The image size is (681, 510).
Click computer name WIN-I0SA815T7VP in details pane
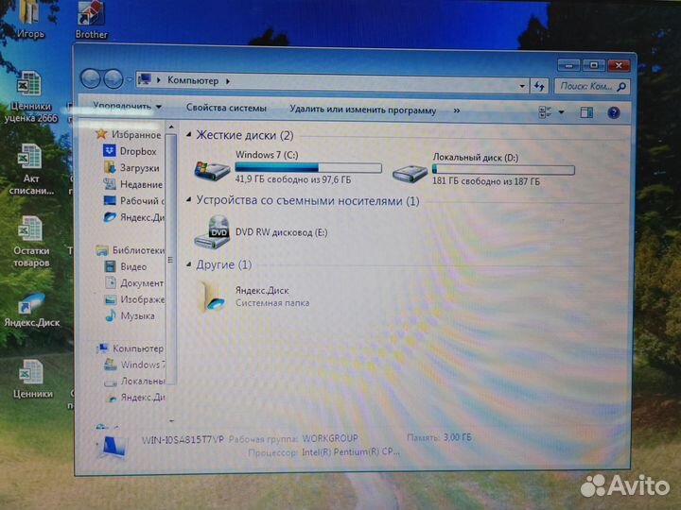183,439
